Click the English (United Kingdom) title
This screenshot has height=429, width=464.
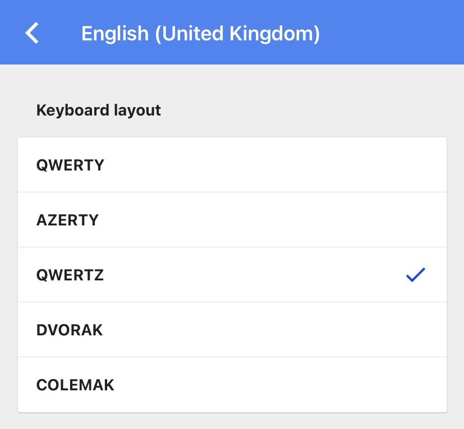pyautogui.click(x=200, y=34)
